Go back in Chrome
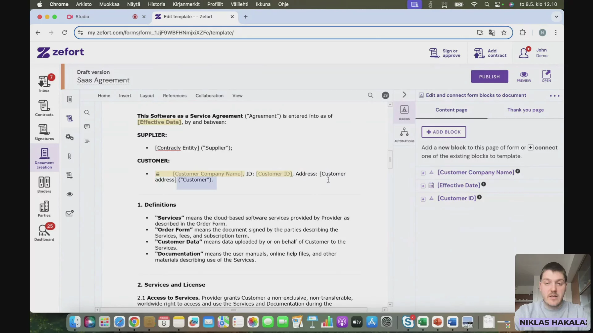Viewport: 593px width, 333px height. point(38,33)
